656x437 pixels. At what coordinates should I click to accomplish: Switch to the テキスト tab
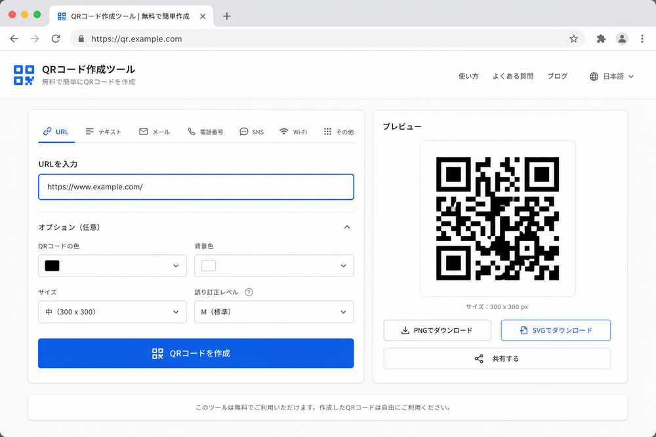pyautogui.click(x=104, y=132)
